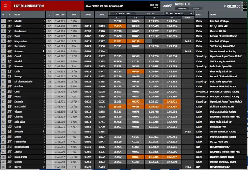Click Corsi bike MV Agusta

click(202, 92)
